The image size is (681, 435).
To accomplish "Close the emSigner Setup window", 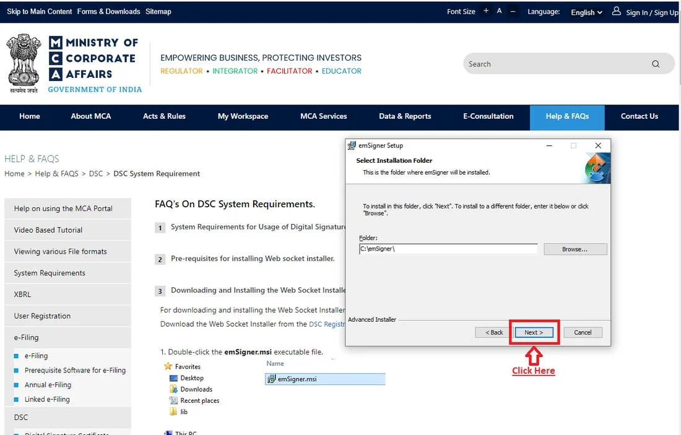I will (x=598, y=145).
